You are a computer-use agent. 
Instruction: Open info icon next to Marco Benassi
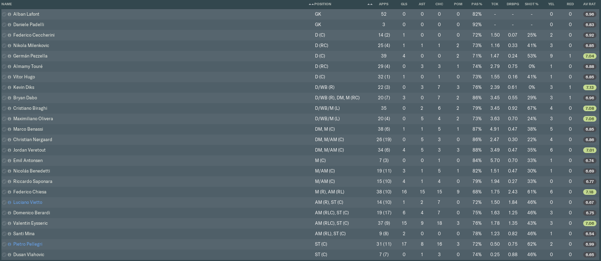click(9, 129)
